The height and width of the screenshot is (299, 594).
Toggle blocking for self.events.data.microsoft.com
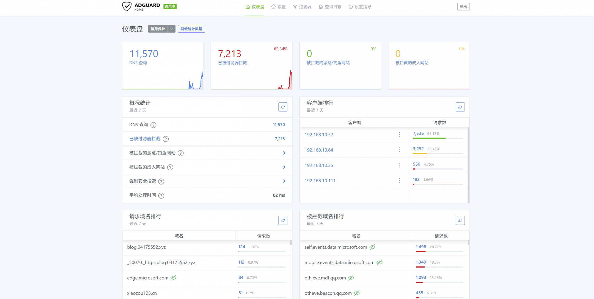[x=373, y=247]
